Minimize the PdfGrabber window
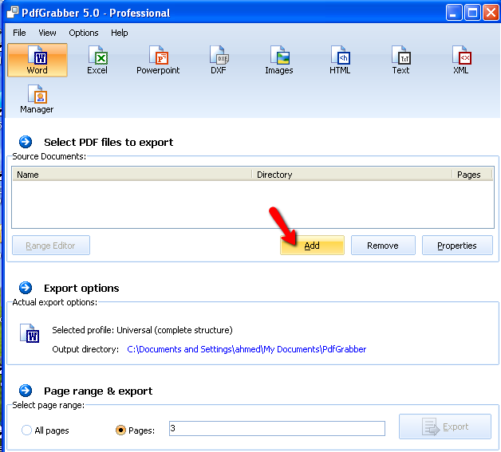The image size is (501, 452). tap(454, 13)
